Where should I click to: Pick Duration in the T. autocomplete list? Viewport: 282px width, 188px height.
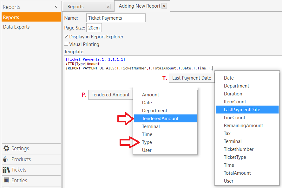[247, 94]
